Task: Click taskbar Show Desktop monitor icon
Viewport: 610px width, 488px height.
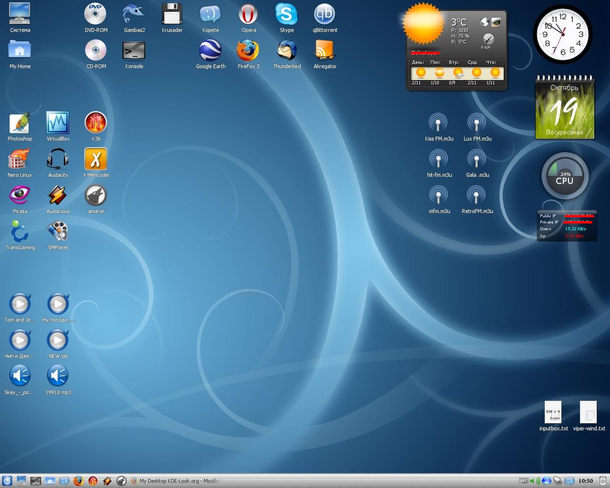Action: 21,481
